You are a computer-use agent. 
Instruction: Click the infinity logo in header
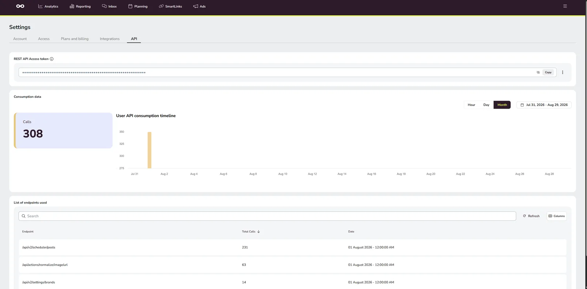(20, 6)
